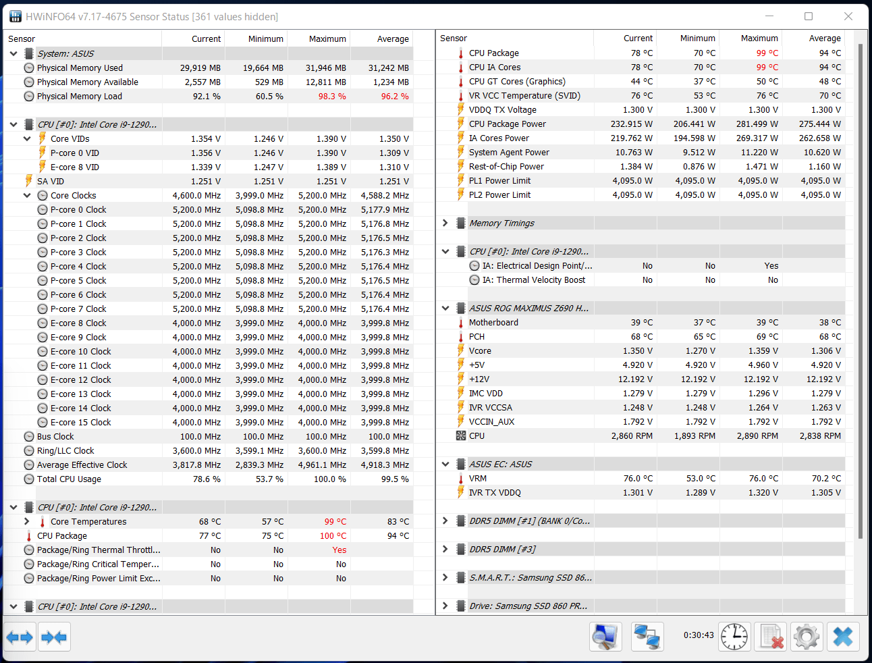Click the icon beside Total CPU Usage
This screenshot has width=872, height=663.
29,479
